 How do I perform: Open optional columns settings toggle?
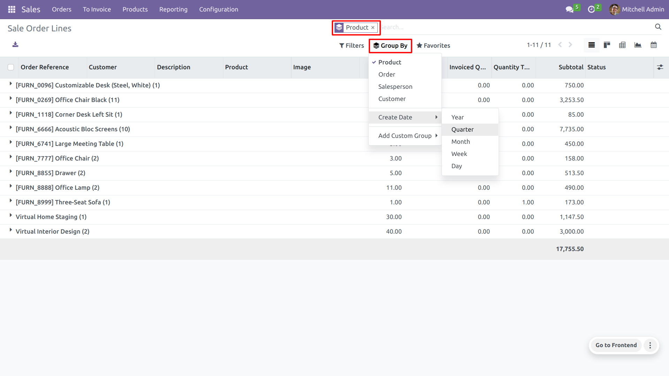660,67
